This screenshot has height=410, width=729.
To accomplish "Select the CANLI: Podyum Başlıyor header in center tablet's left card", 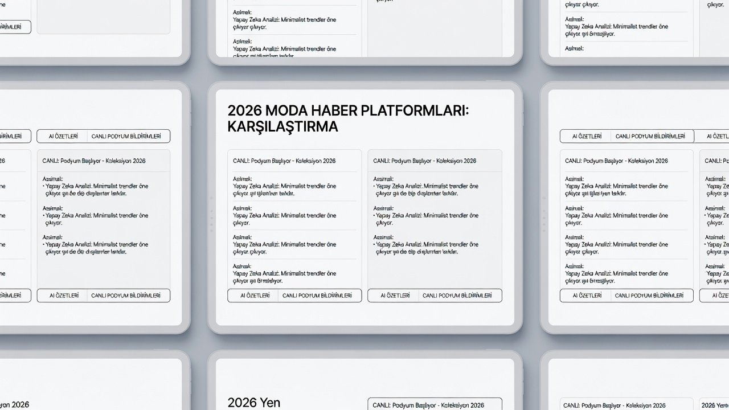I will 284,161.
